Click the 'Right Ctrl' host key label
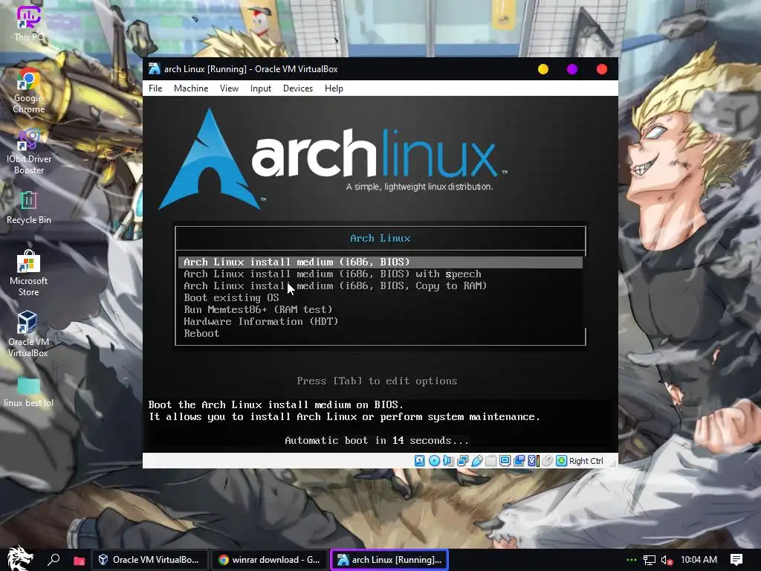 click(x=586, y=461)
